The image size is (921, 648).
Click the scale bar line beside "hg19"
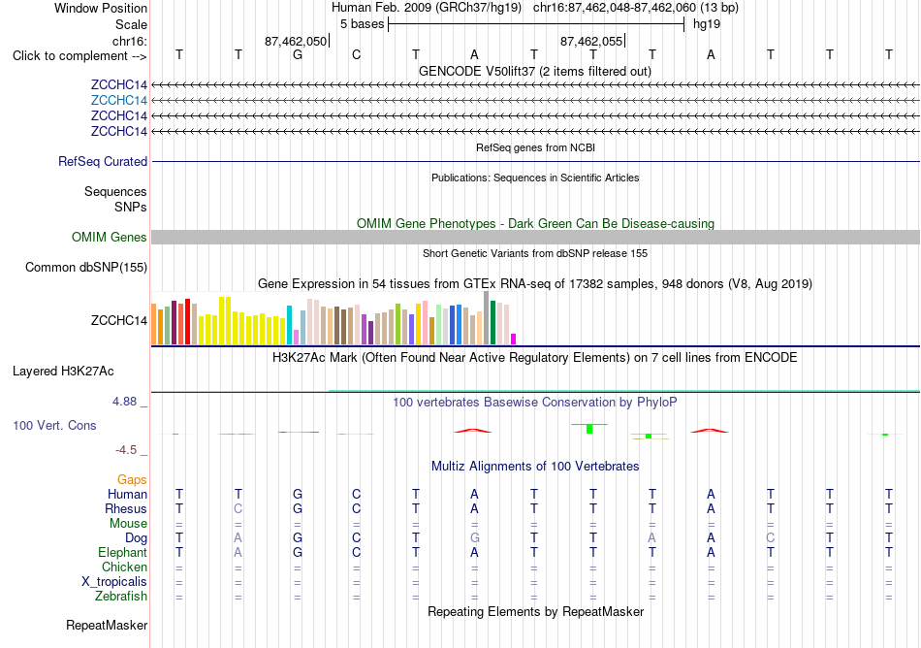[x=536, y=24]
